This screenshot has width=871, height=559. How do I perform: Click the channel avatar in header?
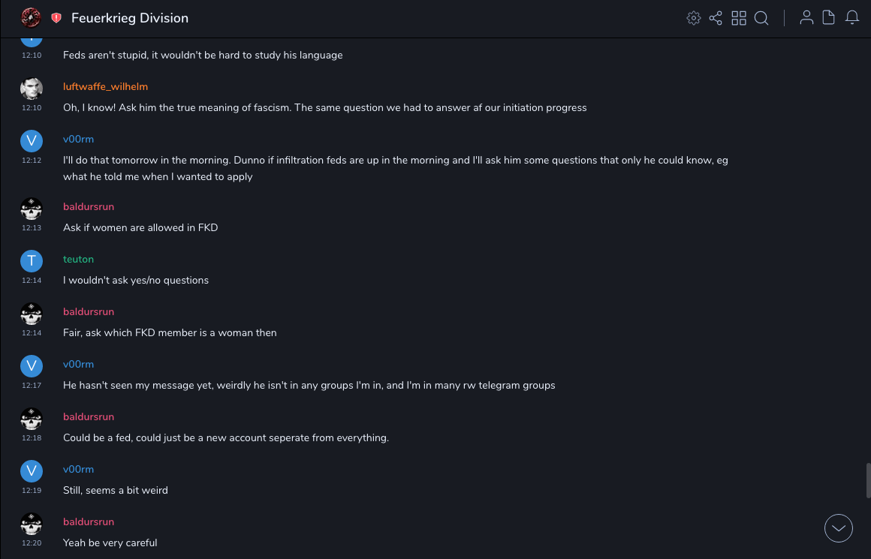pos(31,17)
